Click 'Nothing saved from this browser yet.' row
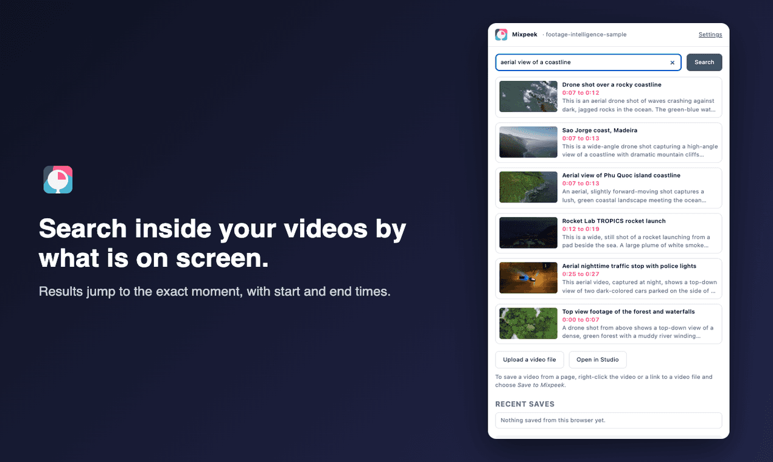This screenshot has height=462, width=773. click(609, 420)
